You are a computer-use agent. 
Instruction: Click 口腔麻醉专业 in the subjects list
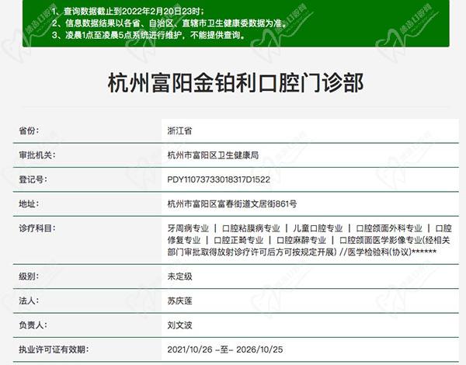pos(301,240)
